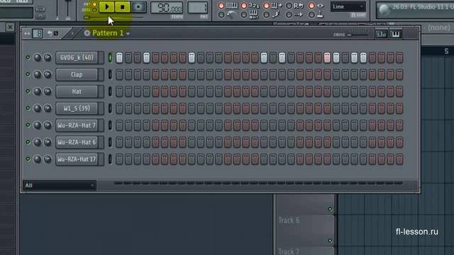Open the Hat channel button
The height and width of the screenshot is (255, 454).
[x=77, y=91]
